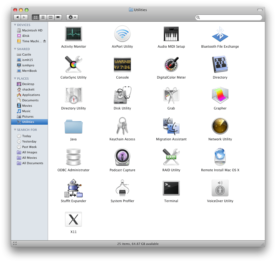This screenshot has height=262, width=276.
Task: Open the Network Utility radar icon
Action: coord(220,126)
